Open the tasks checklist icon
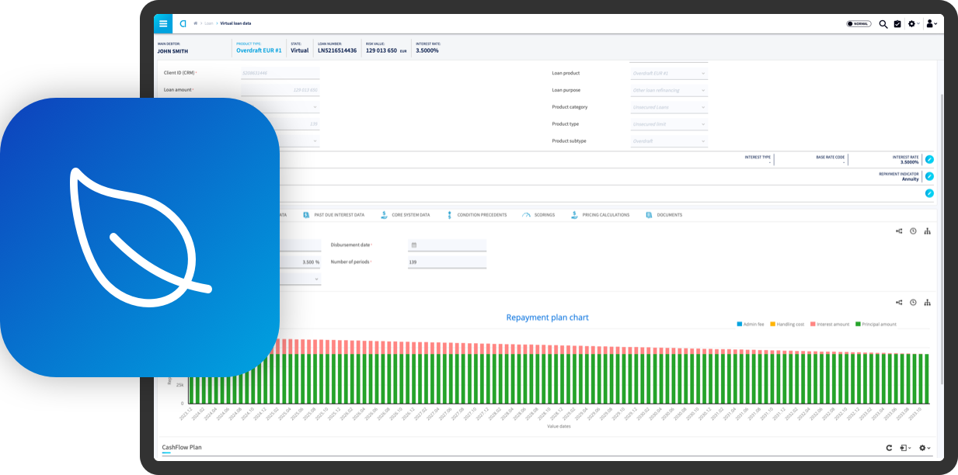This screenshot has height=475, width=958. coord(897,24)
